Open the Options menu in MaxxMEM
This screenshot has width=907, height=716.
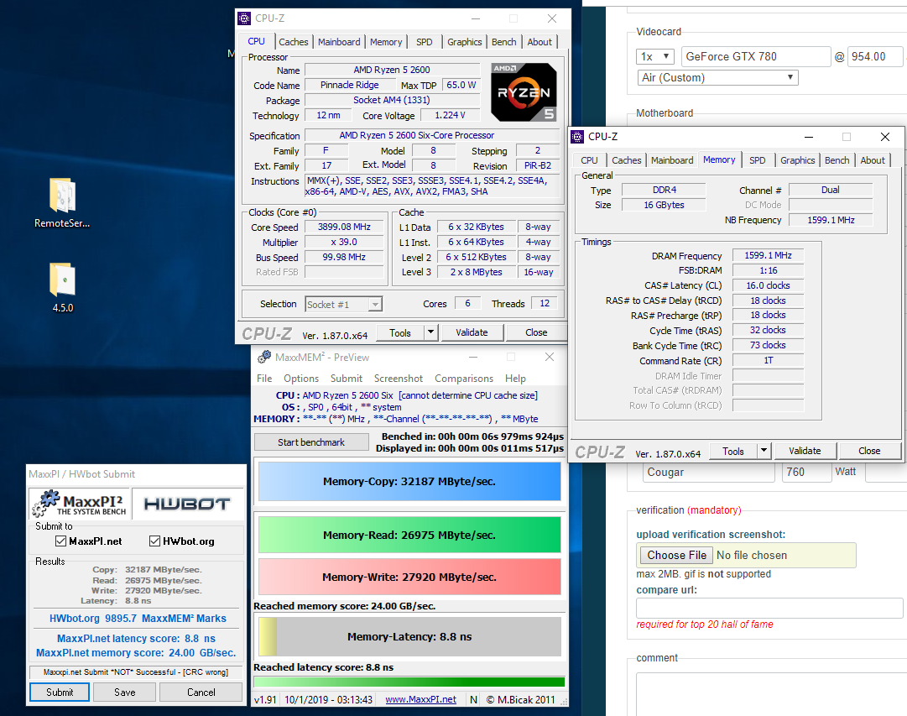point(300,379)
